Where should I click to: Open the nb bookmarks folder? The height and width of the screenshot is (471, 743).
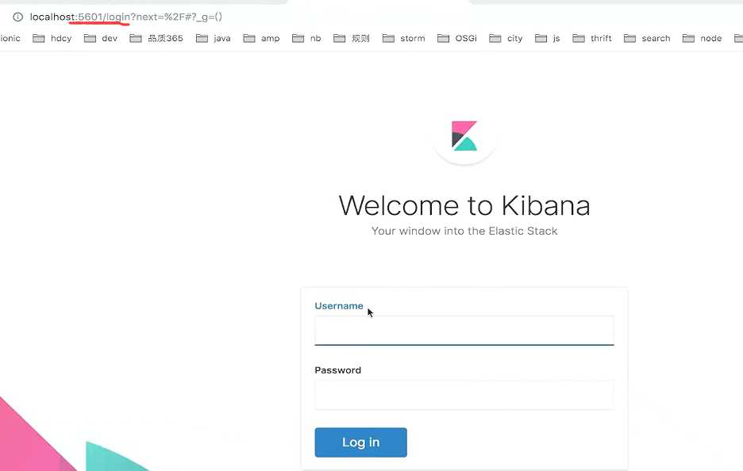tap(306, 38)
